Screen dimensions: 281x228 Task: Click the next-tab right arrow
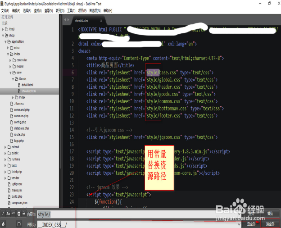point(68,20)
